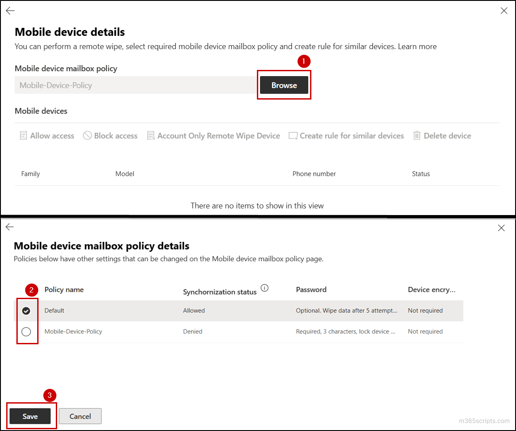Select the Mobile-Device-Policy radio button
Viewport: 516px width, 431px height.
click(27, 331)
